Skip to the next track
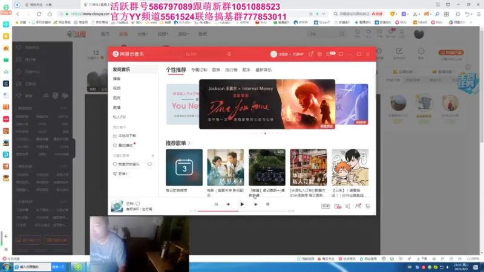The height and width of the screenshot is (272, 484). pyautogui.click(x=255, y=204)
